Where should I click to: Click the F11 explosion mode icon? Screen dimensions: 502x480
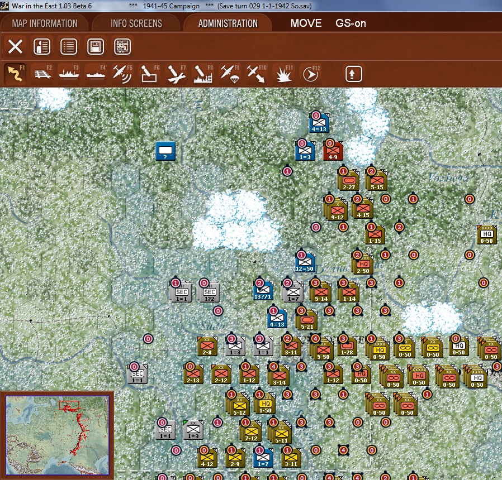click(x=283, y=74)
